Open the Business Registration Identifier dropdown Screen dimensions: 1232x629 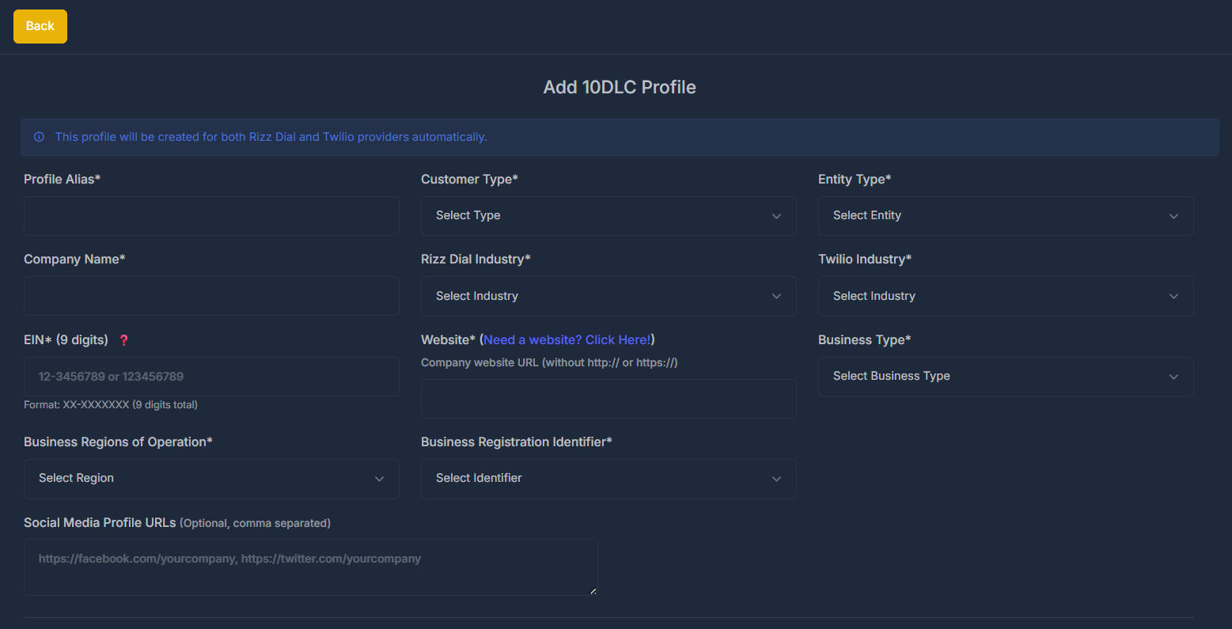click(608, 479)
